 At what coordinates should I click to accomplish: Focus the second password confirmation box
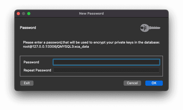[106, 70]
